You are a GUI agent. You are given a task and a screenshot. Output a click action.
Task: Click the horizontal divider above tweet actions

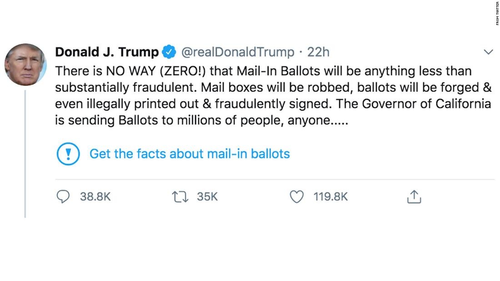tap(273, 179)
